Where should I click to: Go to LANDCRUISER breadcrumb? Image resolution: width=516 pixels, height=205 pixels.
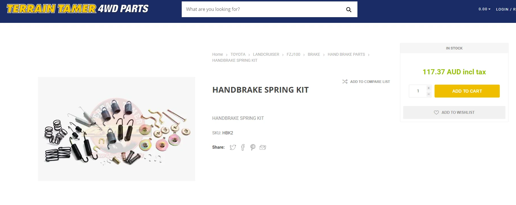(266, 54)
